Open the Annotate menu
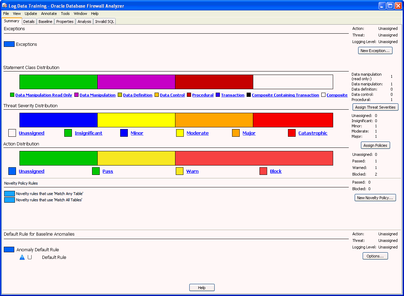 (49, 14)
